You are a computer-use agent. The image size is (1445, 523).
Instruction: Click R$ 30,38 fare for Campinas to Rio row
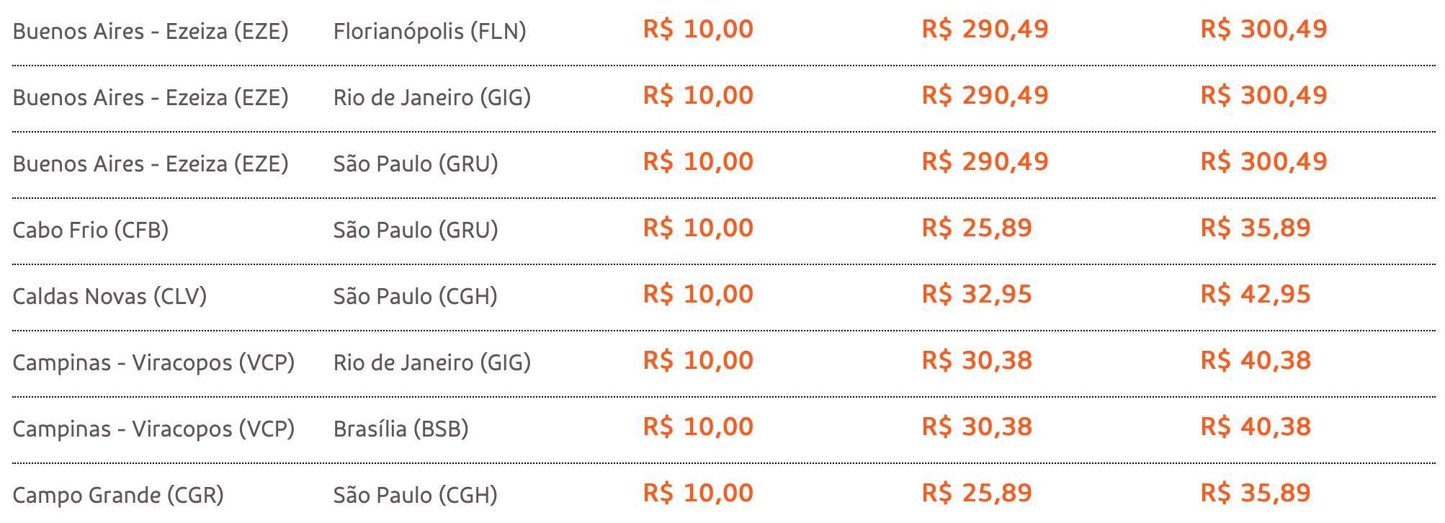(x=977, y=361)
